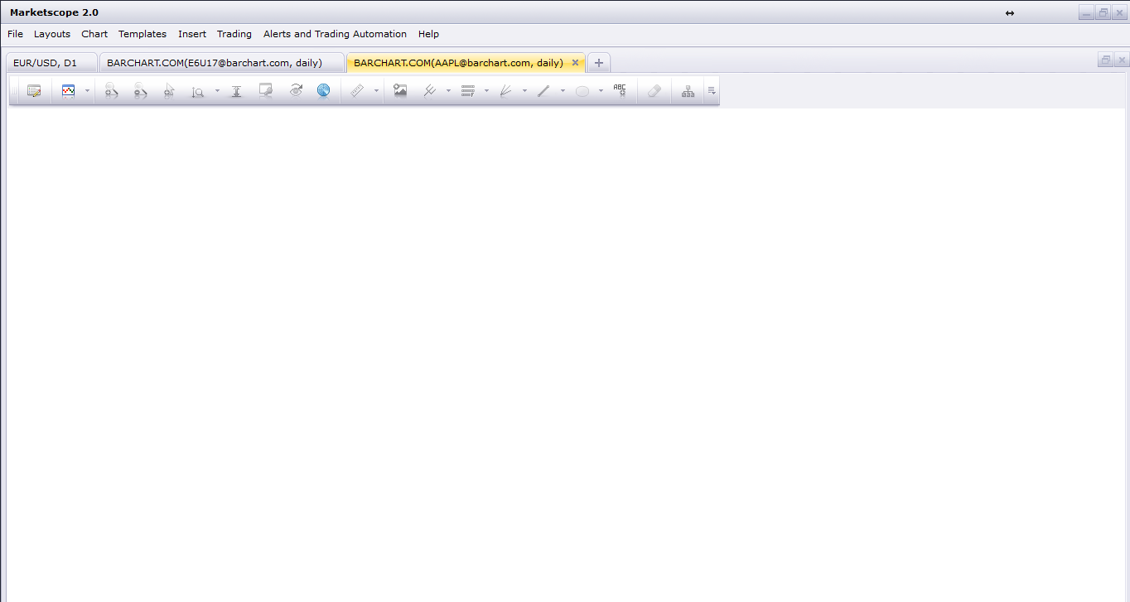Switch to the E6U17 barchart tab

221,63
